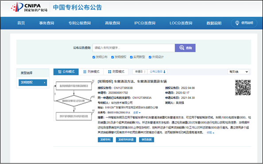Open the 首页 nav item
The width and height of the screenshot is (263, 164).
(21, 23)
